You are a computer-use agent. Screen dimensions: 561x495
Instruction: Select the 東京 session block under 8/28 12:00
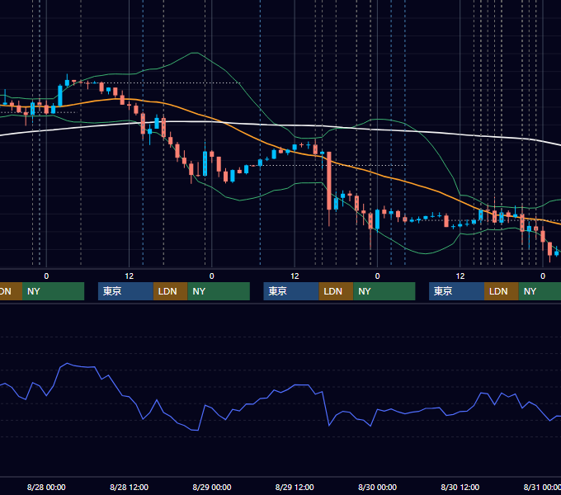(x=125, y=291)
